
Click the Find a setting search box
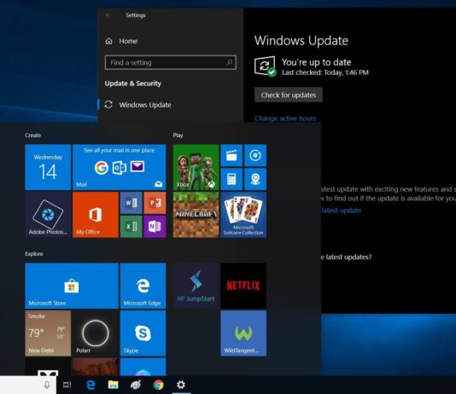click(171, 62)
